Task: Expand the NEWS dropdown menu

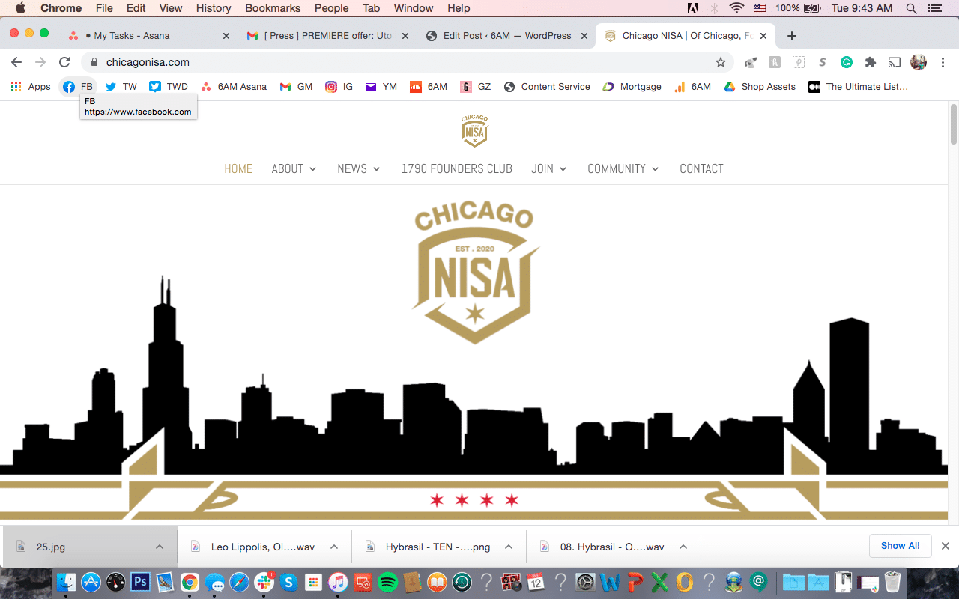Action: [358, 168]
